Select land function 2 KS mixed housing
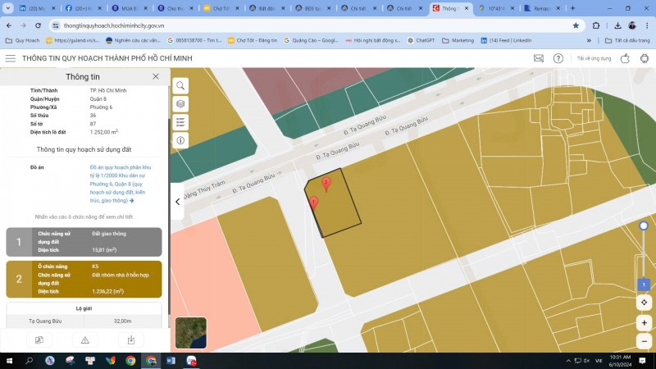This screenshot has width=656, height=369. click(84, 279)
